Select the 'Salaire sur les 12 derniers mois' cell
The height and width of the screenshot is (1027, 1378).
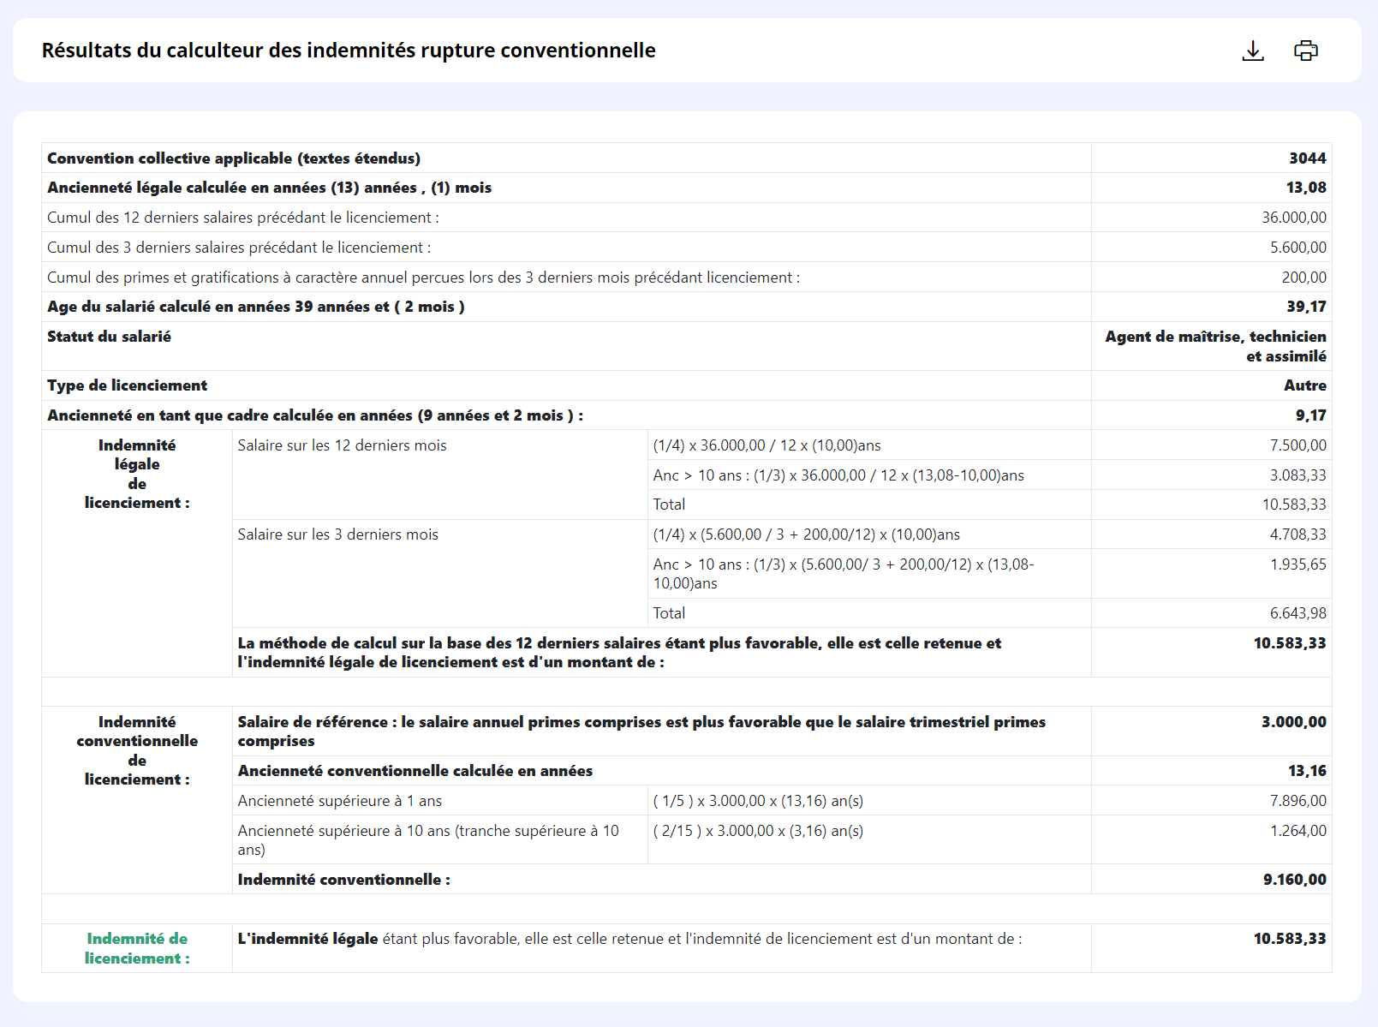coord(342,445)
